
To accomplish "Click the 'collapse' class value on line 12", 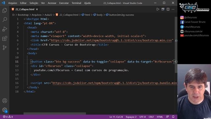I will [83, 66].
